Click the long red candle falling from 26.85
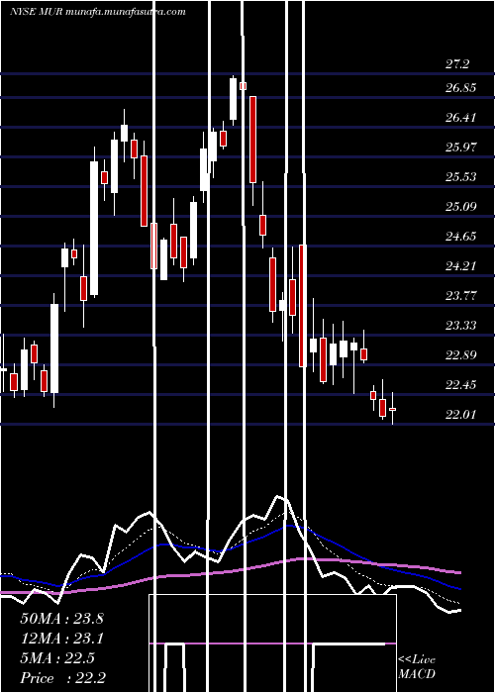The width and height of the screenshot is (495, 693). click(x=252, y=140)
